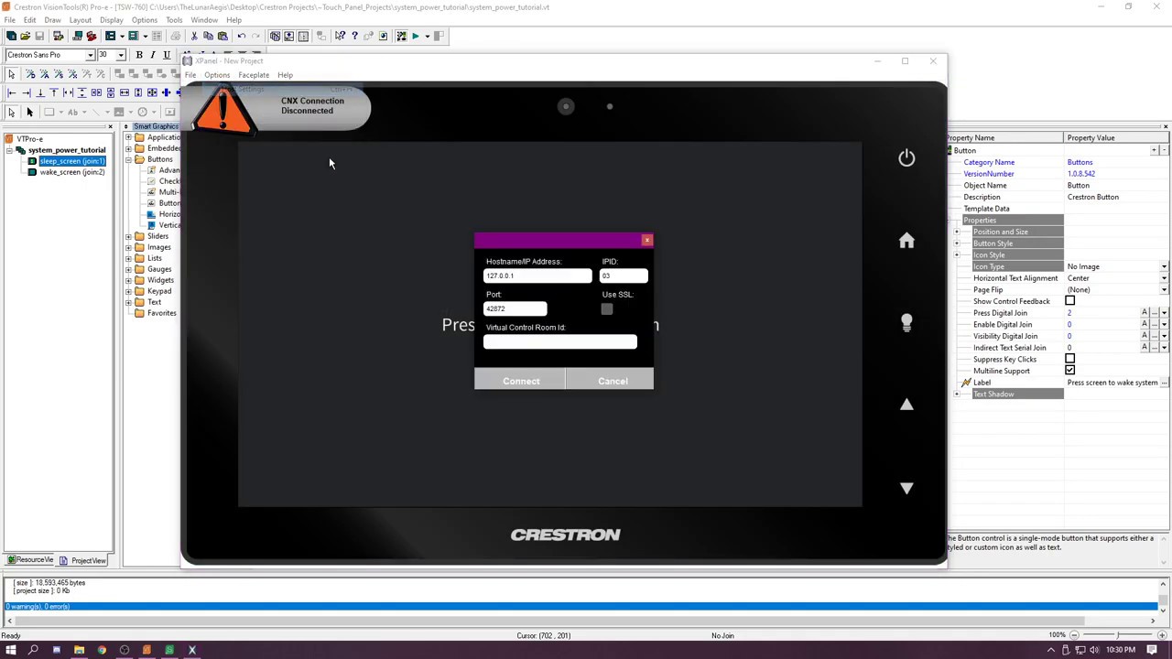Click the search icon in Windows taskbar
The width and height of the screenshot is (1172, 659).
33,650
